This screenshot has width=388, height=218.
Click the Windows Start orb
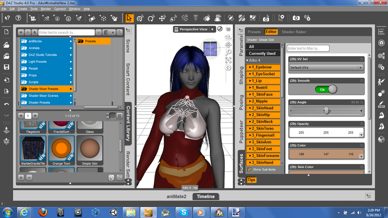pyautogui.click(x=7, y=212)
